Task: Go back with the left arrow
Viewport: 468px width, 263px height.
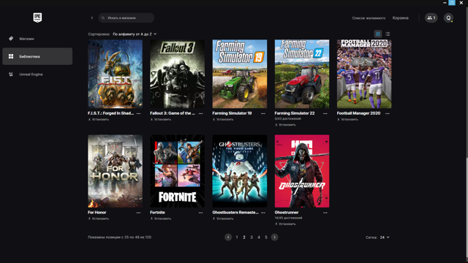Action: pyautogui.click(x=92, y=18)
